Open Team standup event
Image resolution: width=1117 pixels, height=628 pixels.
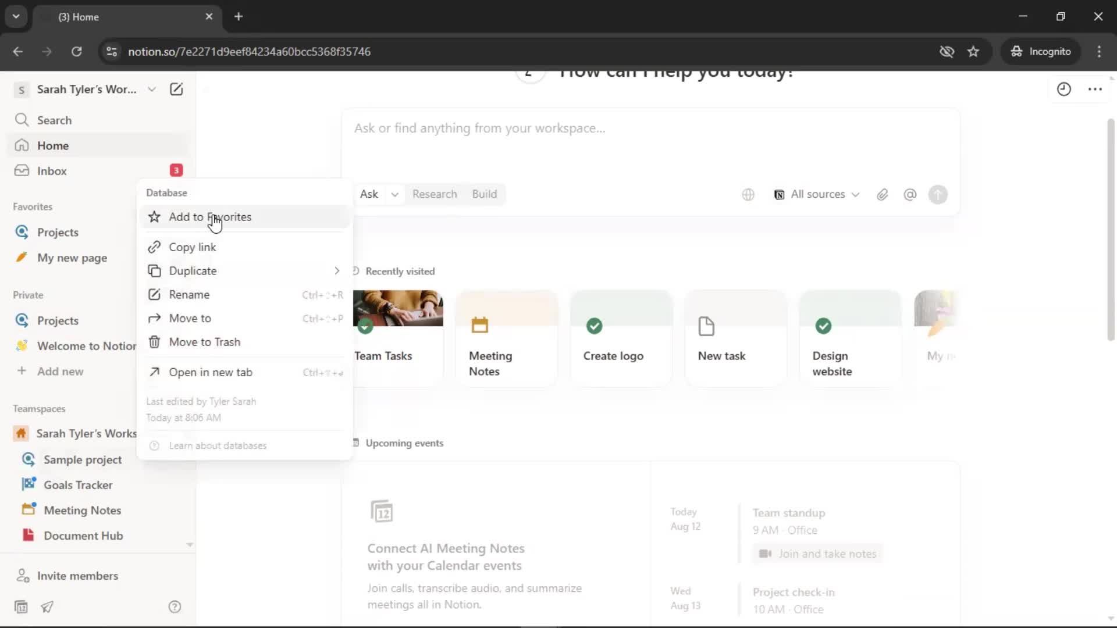click(789, 513)
